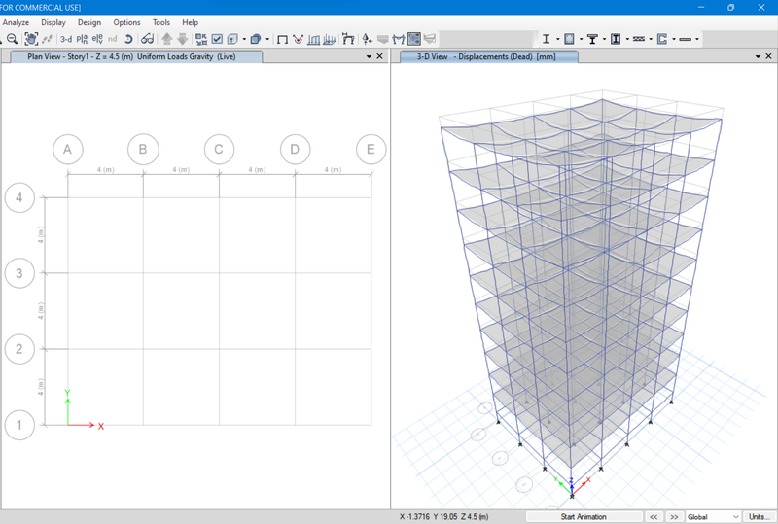Set elevation view with elev icon
This screenshot has width=778, height=524.
[x=97, y=39]
